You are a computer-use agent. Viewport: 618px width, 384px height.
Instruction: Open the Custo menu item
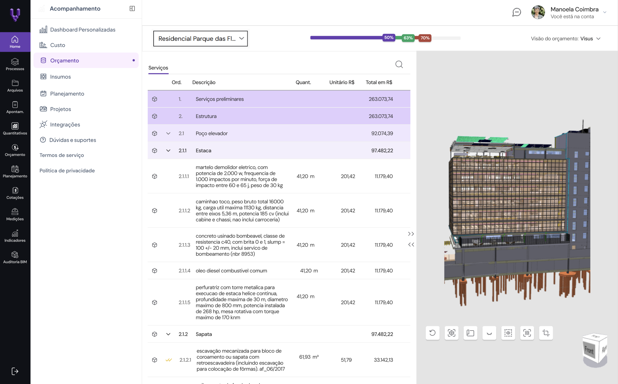(53, 45)
